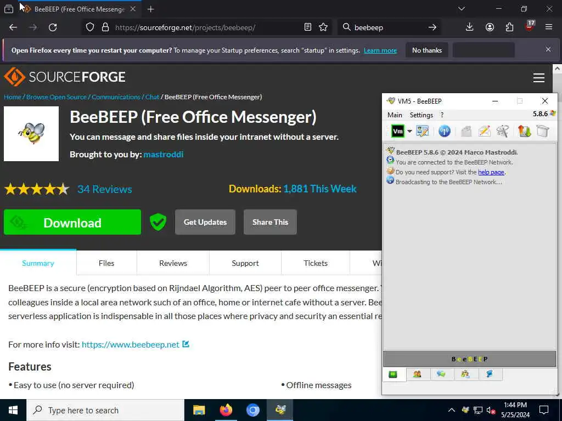Screen dimensions: 562x421
Task: Click the Home breadcrumb link
Action: tap(13, 97)
